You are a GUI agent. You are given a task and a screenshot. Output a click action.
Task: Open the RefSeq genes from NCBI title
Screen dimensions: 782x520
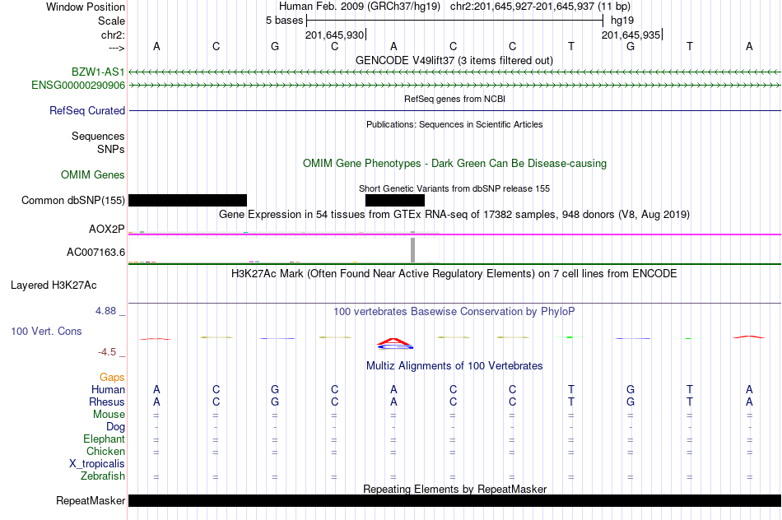tap(454, 99)
